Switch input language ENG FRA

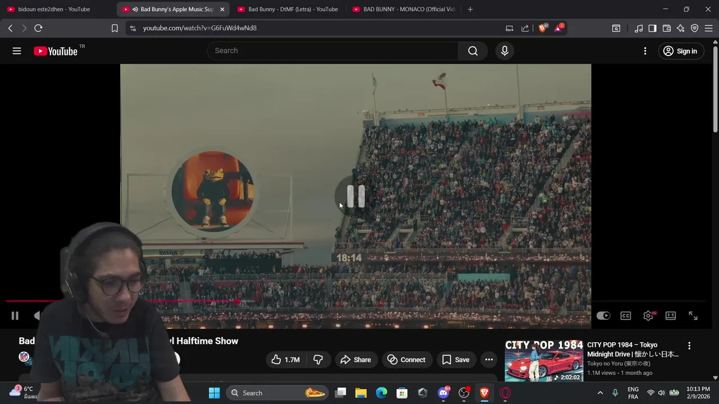(x=633, y=393)
